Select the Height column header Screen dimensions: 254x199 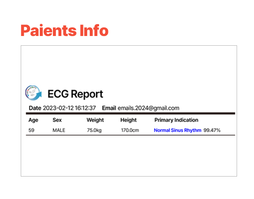[x=128, y=120]
